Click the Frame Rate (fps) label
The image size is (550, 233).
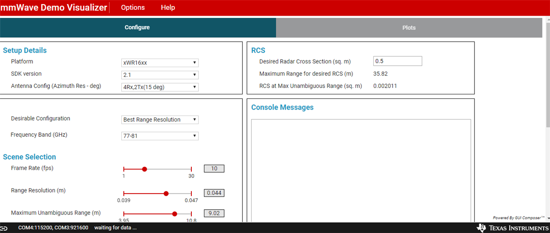[32, 168]
